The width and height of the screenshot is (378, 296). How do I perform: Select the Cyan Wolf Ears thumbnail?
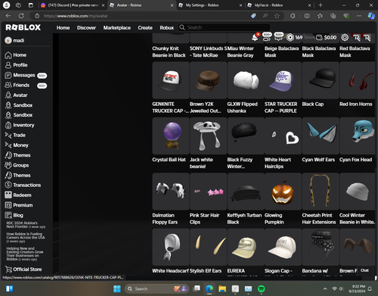pos(321,136)
